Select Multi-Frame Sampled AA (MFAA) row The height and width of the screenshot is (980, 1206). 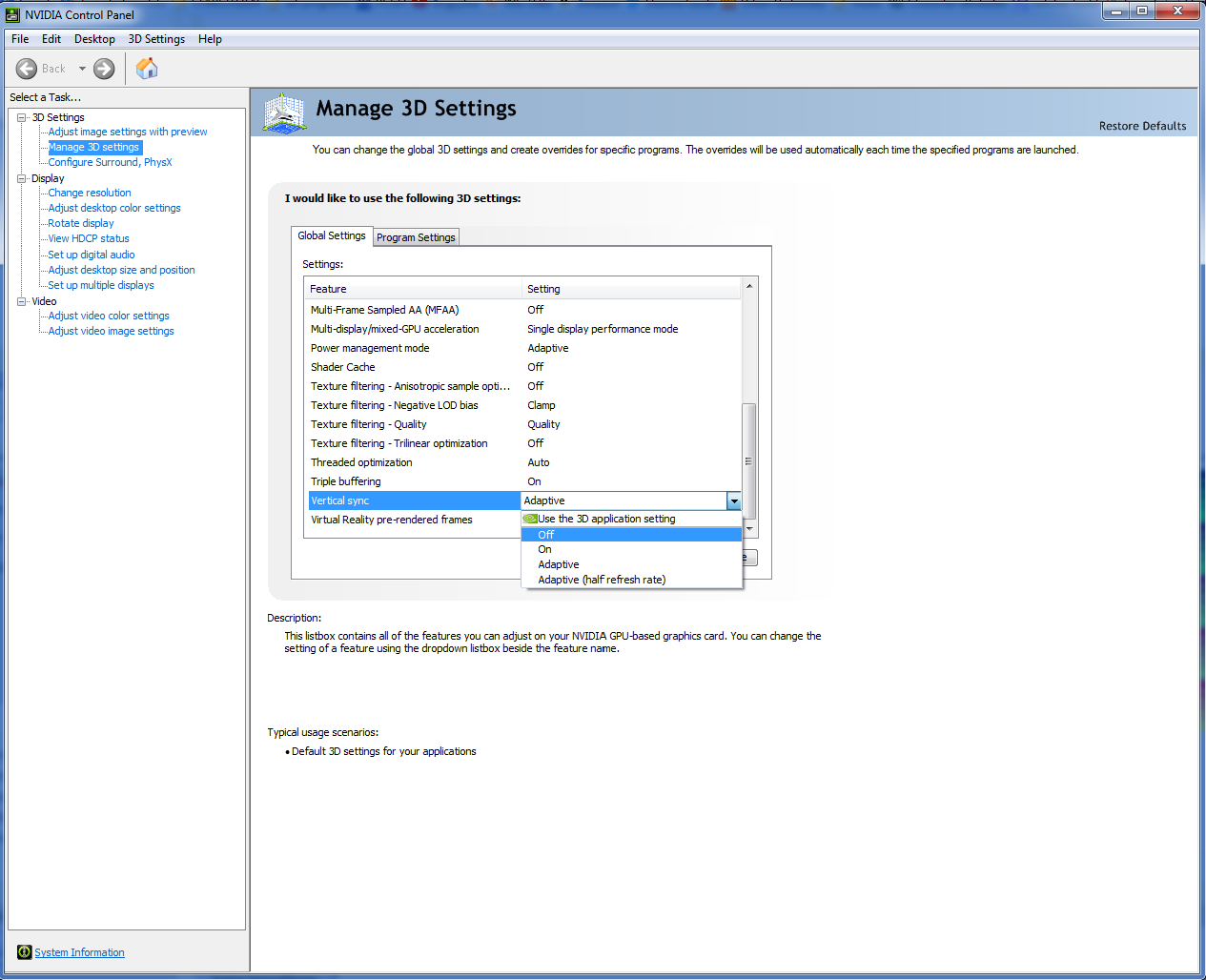coord(522,310)
